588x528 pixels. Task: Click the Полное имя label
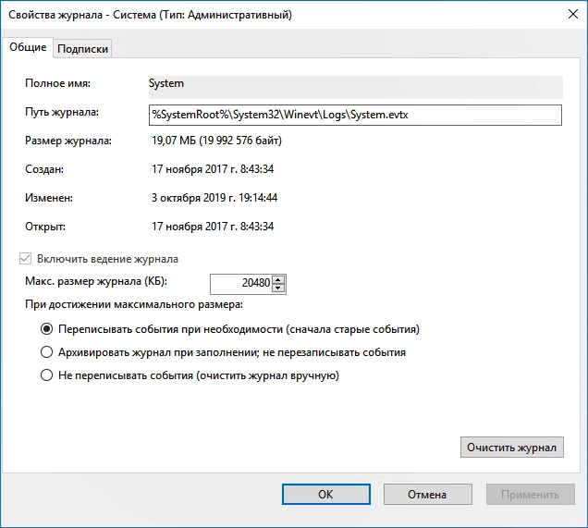(x=57, y=83)
